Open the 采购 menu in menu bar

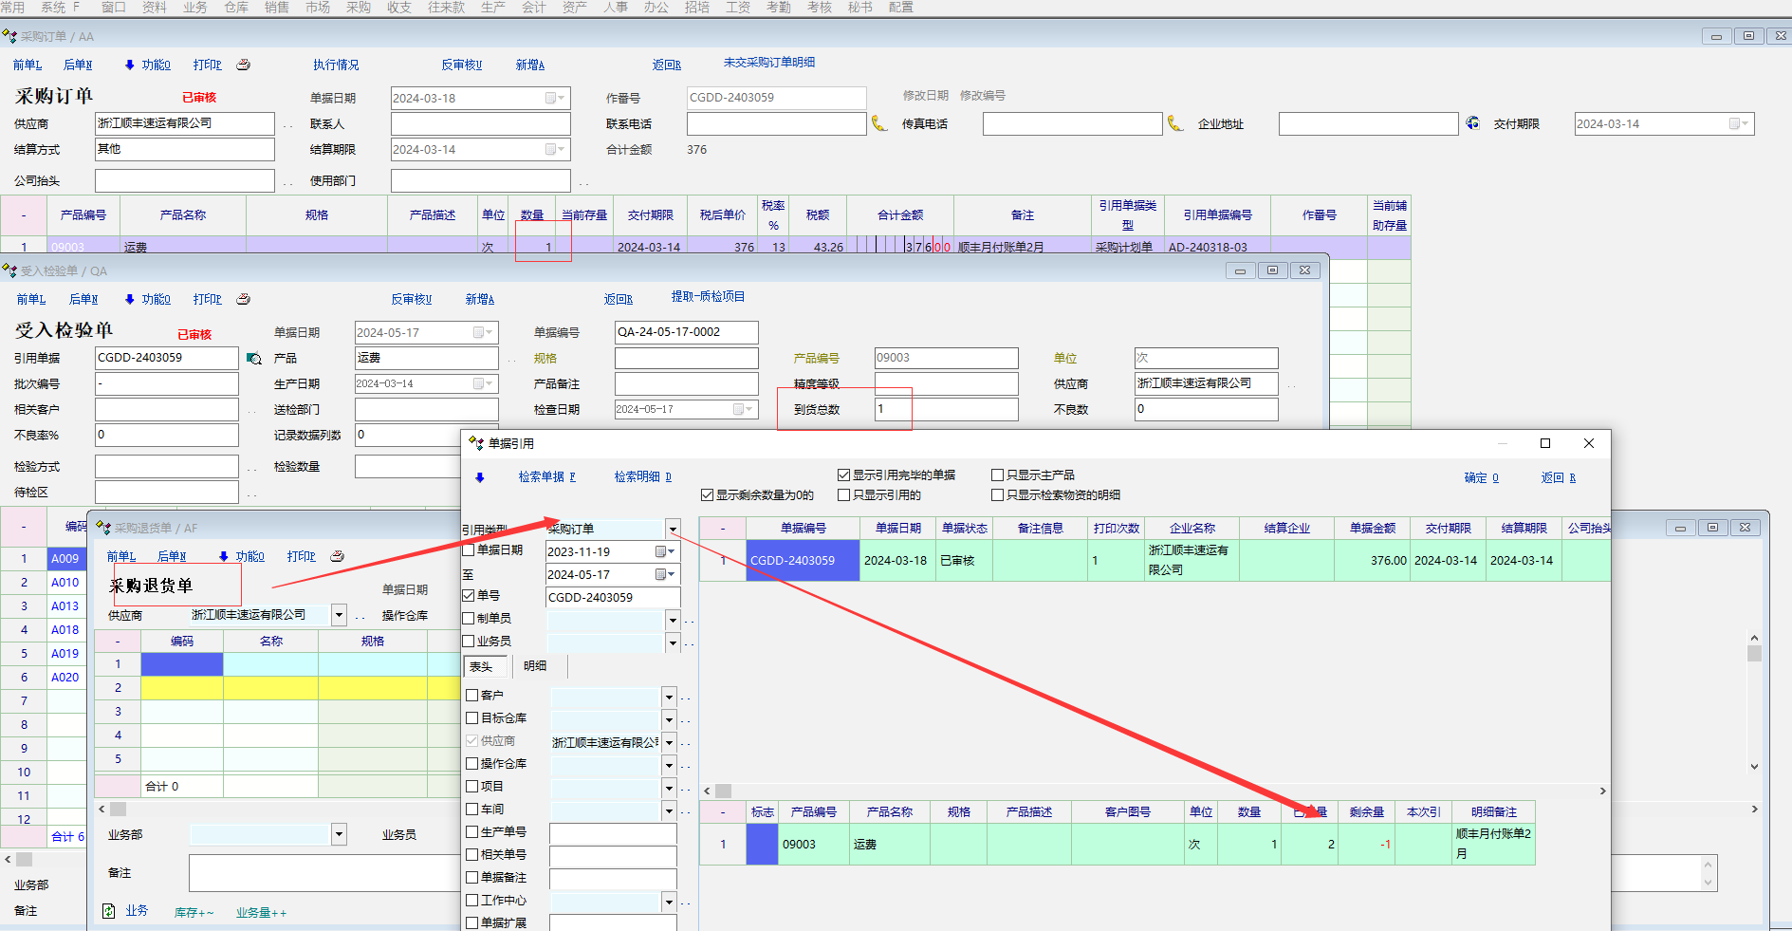click(x=359, y=8)
